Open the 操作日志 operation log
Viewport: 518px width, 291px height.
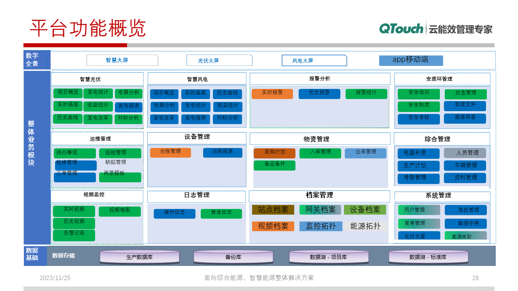point(174,213)
